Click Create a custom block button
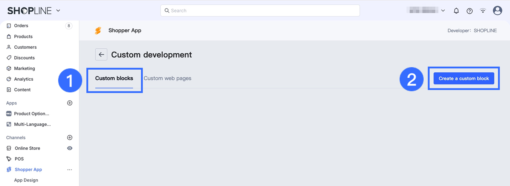Image resolution: width=510 pixels, height=186 pixels. pos(463,78)
